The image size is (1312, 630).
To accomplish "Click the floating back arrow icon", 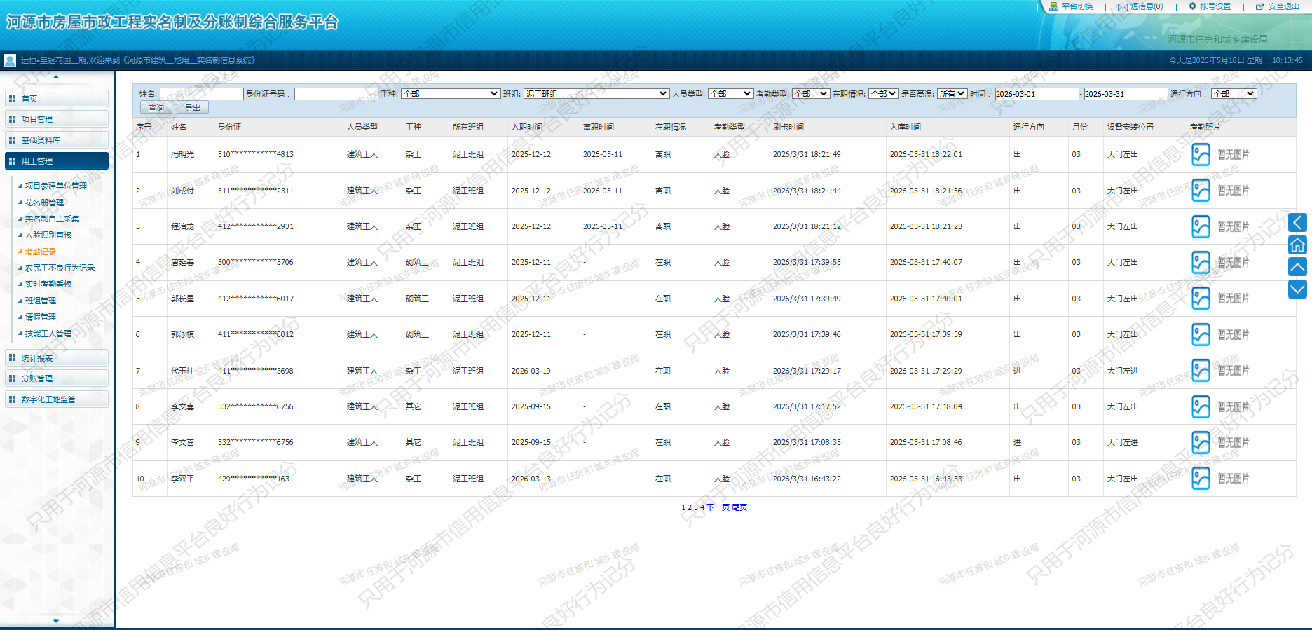I will pyautogui.click(x=1297, y=223).
